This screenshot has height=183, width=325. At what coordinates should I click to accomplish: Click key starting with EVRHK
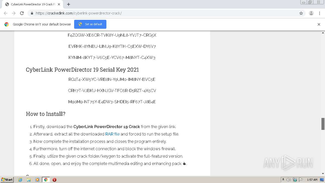[x=112, y=46]
